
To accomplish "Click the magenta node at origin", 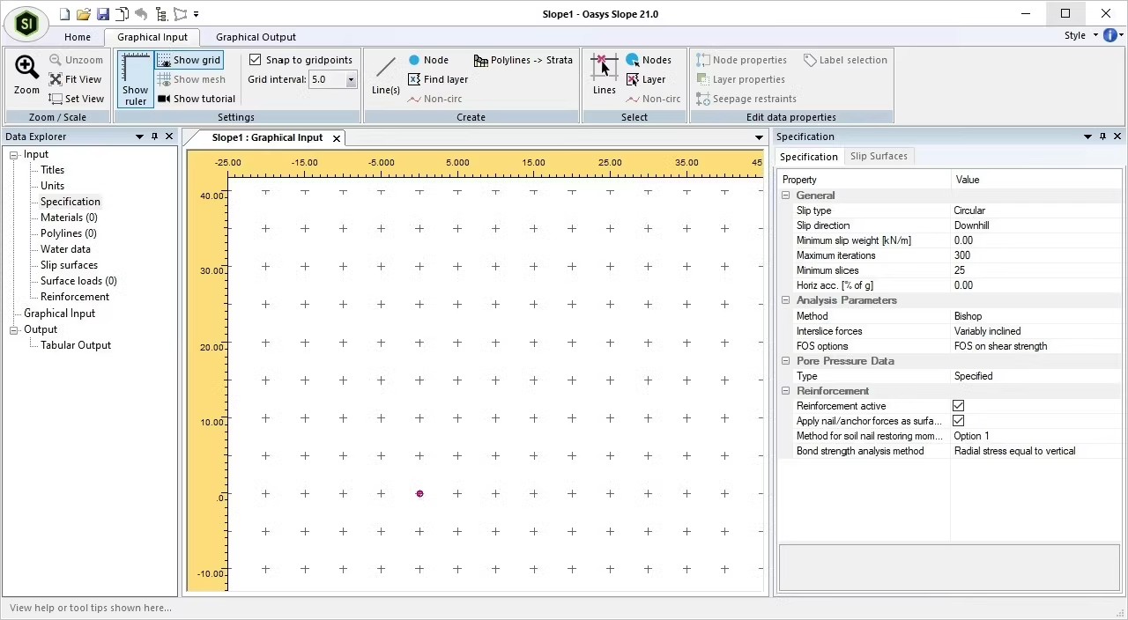I will pyautogui.click(x=419, y=494).
